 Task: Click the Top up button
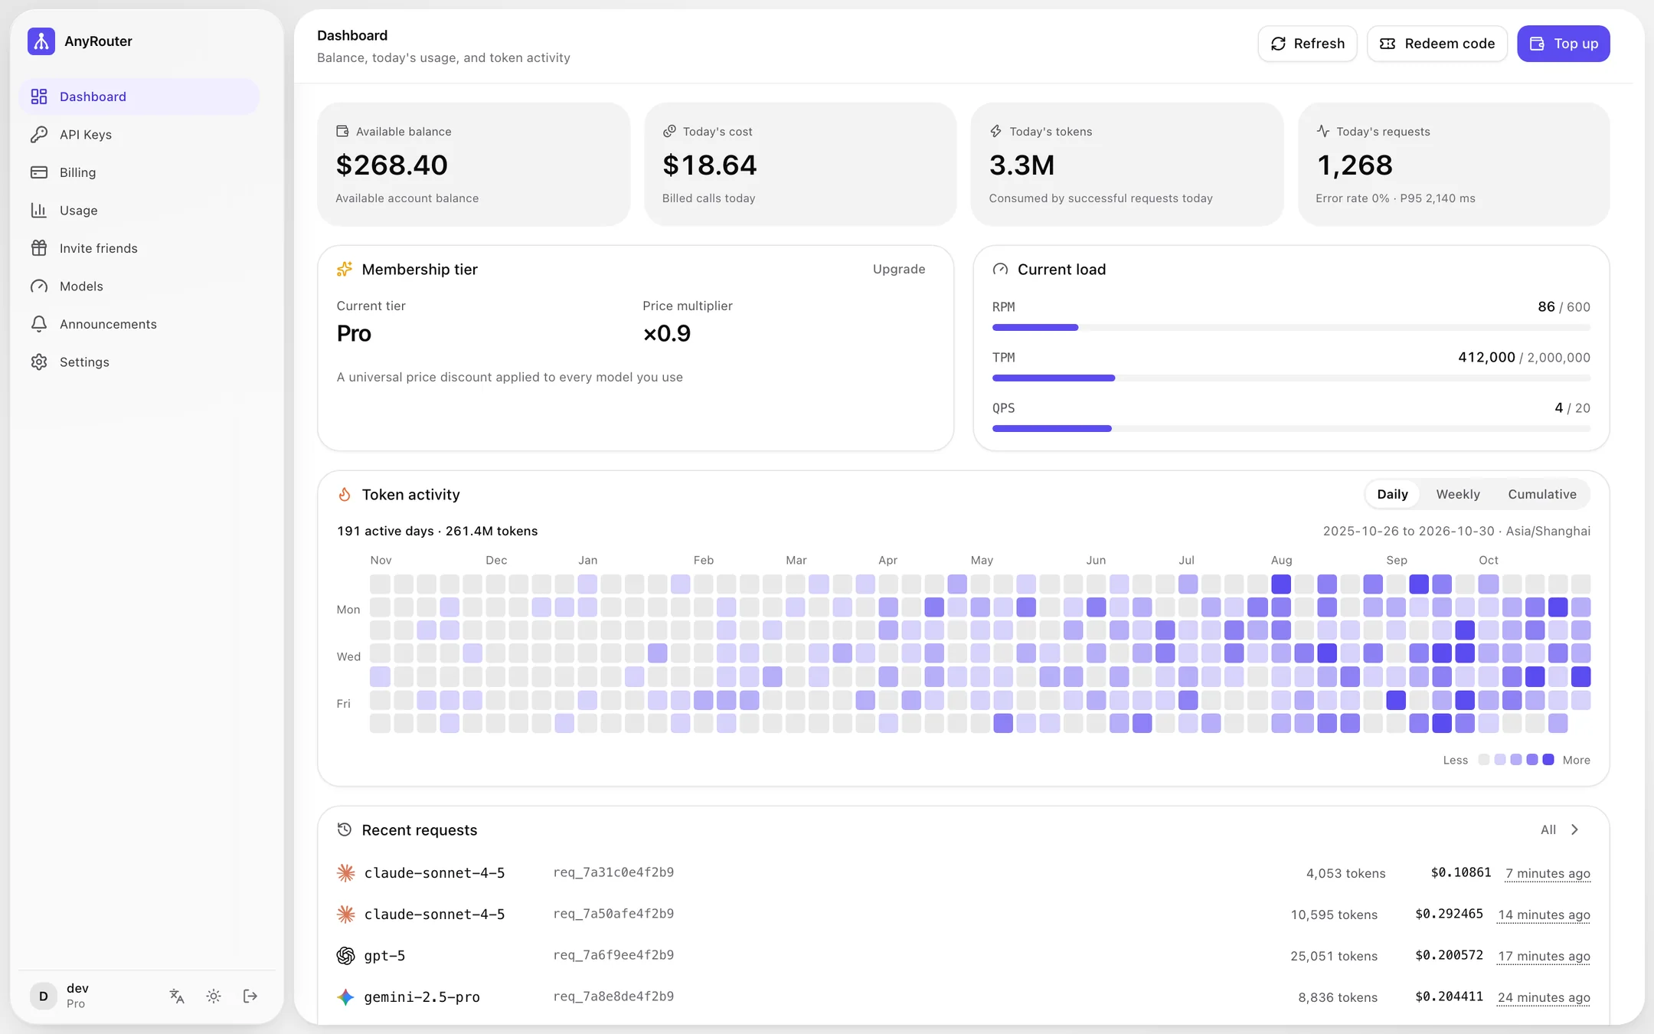(1563, 44)
